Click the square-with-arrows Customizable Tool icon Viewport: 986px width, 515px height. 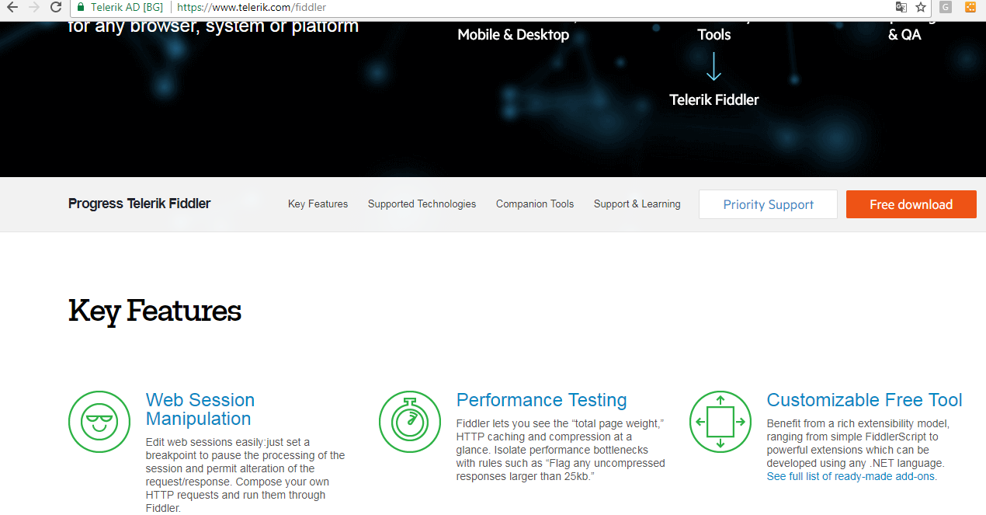[x=720, y=422]
